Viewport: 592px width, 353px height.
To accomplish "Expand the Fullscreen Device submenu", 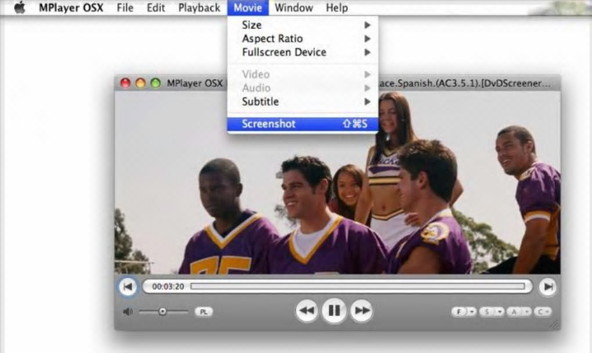I will (302, 52).
